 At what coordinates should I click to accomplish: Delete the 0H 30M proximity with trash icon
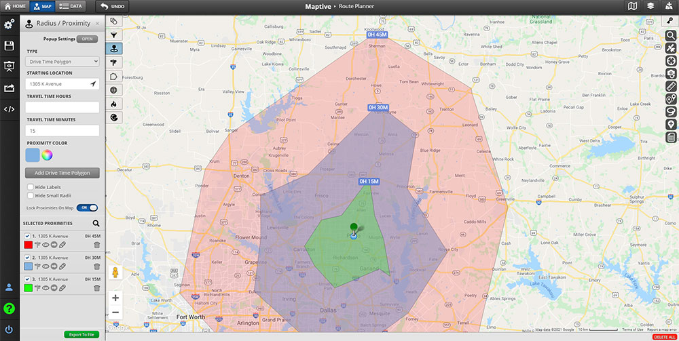(x=96, y=266)
